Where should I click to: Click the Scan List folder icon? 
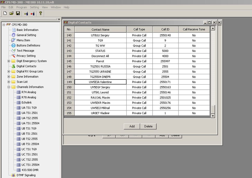pyautogui.click(x=14, y=82)
